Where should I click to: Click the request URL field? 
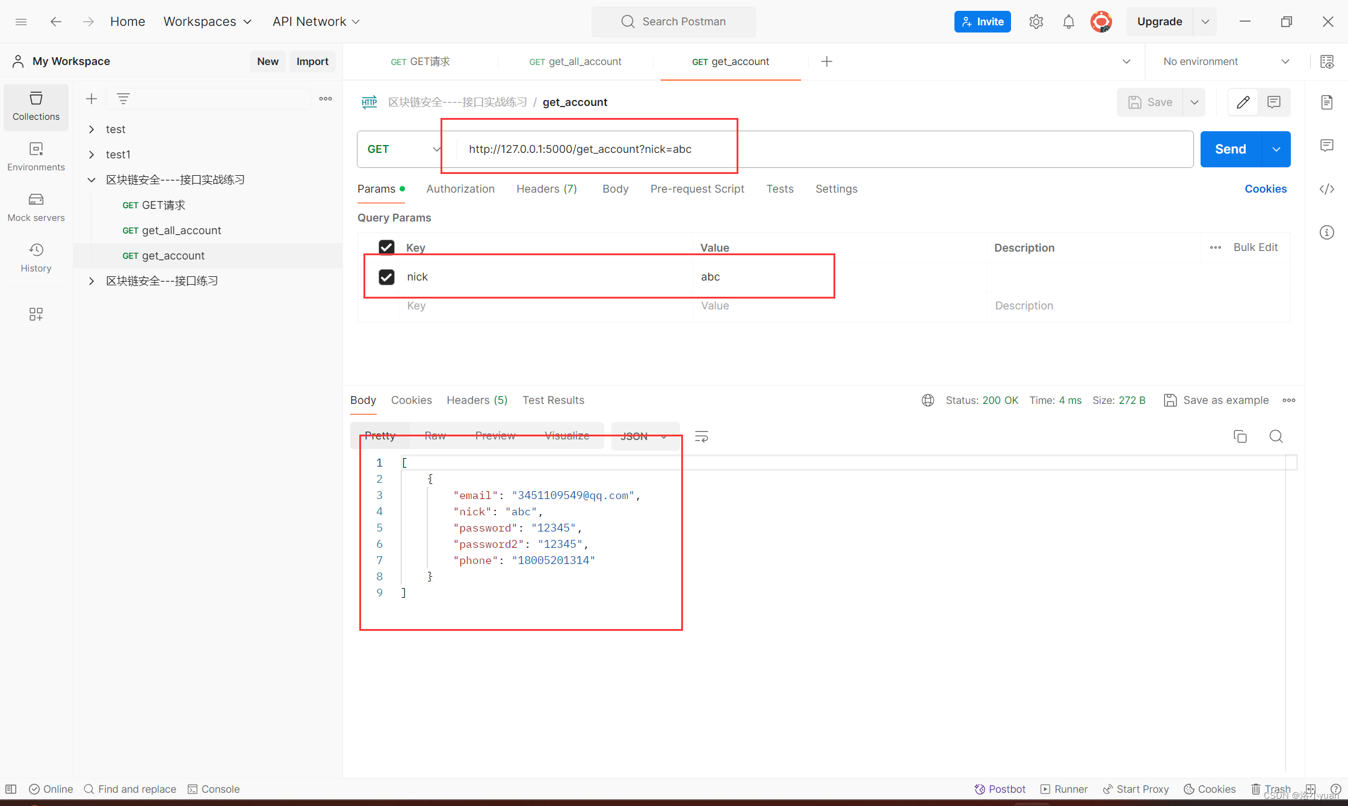(824, 149)
